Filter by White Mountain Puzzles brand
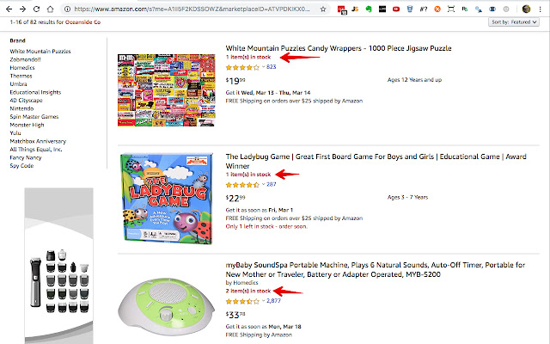This screenshot has width=550, height=344. (x=40, y=51)
